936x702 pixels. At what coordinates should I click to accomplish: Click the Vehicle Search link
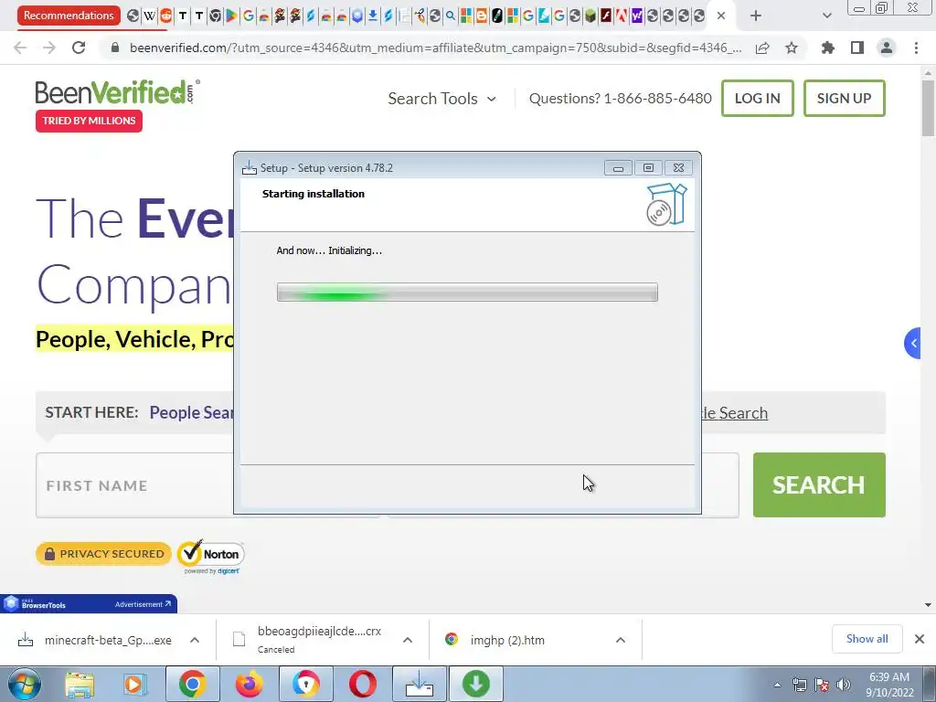click(x=734, y=413)
